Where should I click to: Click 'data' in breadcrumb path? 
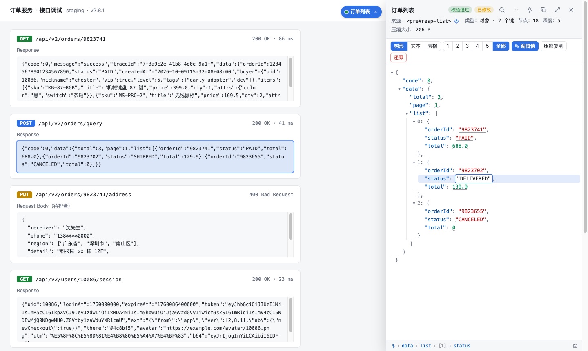(x=407, y=346)
